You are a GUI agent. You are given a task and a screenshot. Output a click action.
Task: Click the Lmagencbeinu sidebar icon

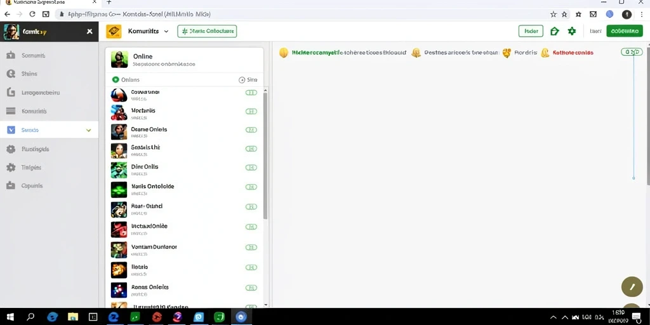(x=11, y=93)
